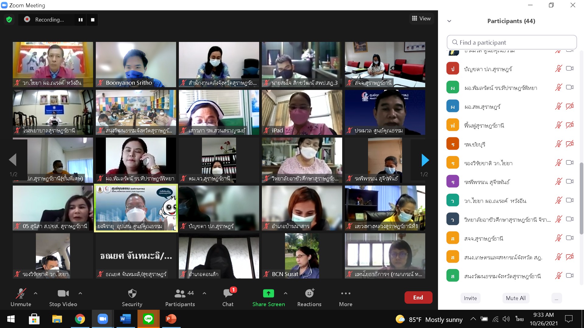
Task: Toggle video for ปัญชดา ปภ.สุราษฎร์
Action: tap(570, 69)
